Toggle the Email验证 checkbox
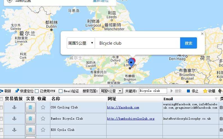 (60, 91)
